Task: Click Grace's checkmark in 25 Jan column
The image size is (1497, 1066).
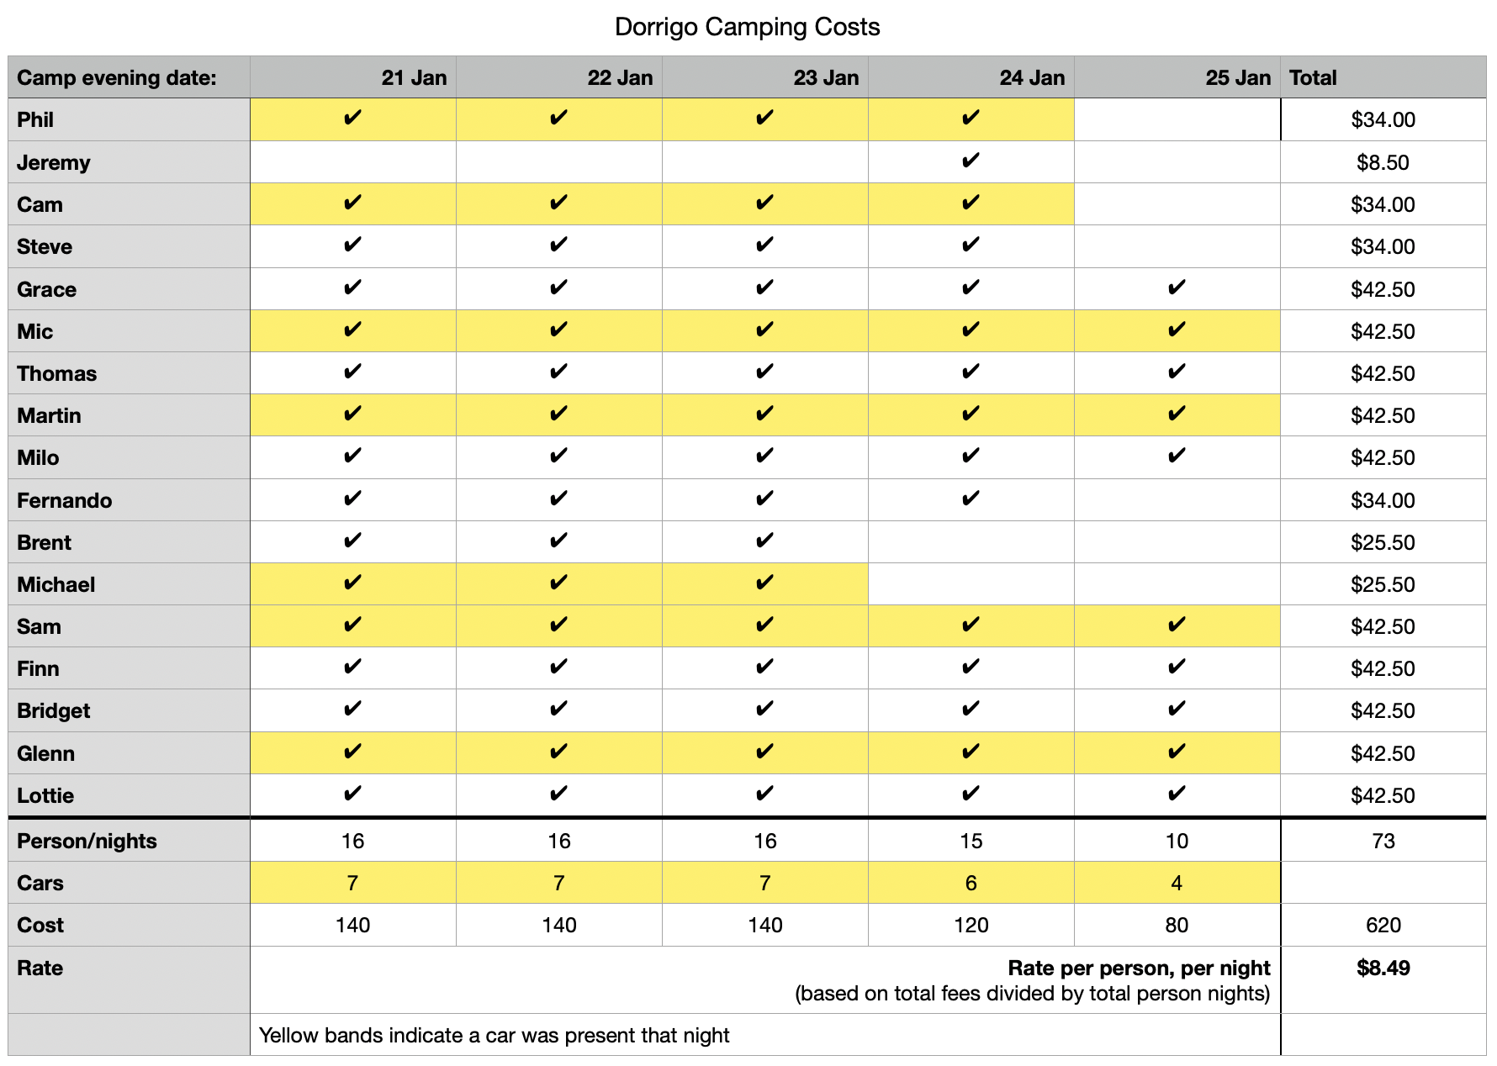Action: (1177, 288)
